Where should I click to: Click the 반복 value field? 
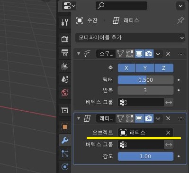pyautogui.click(x=145, y=90)
